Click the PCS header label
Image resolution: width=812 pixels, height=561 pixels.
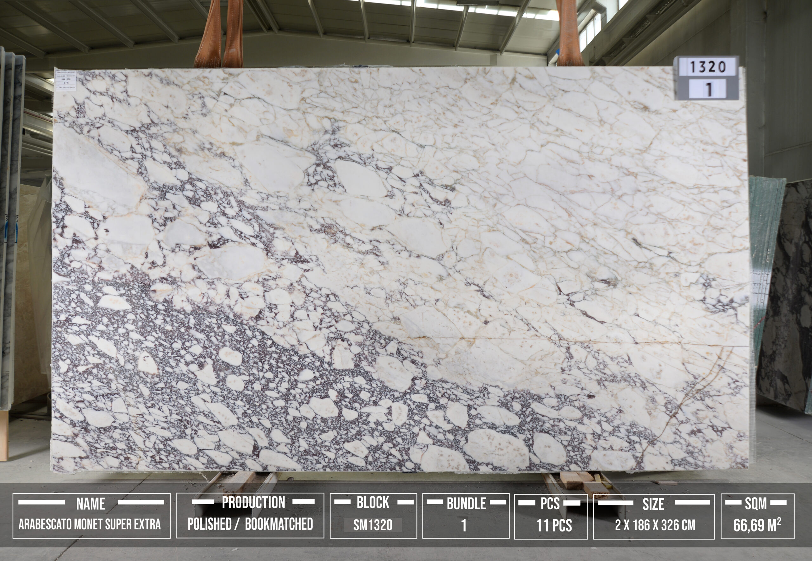coord(550,504)
